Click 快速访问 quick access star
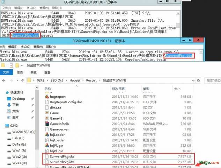 click(7, 92)
